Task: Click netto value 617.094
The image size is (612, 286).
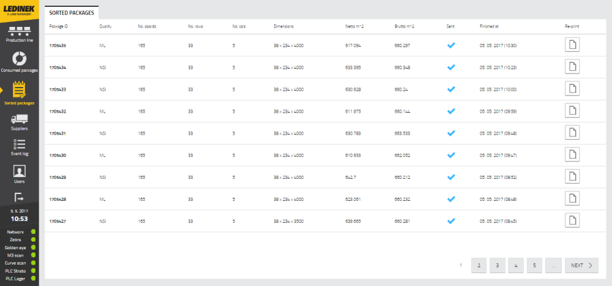Action: [353, 45]
